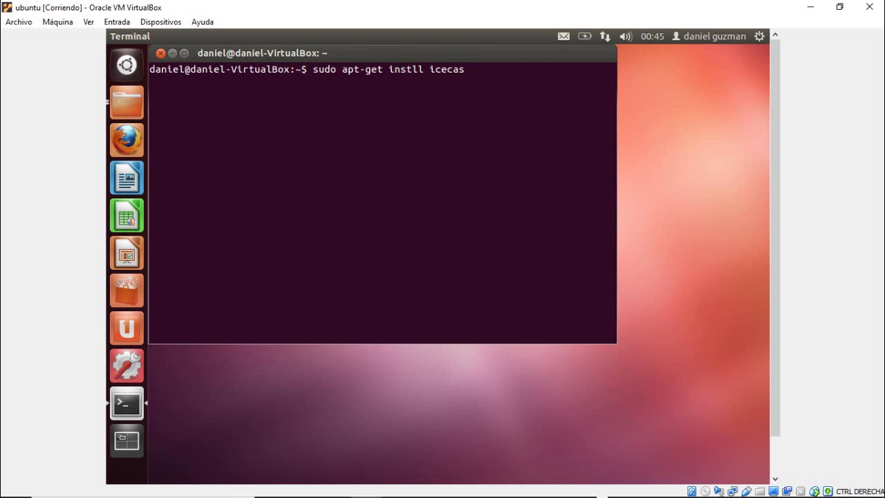Click the VirtualBox vertical scrollbar

point(775,238)
